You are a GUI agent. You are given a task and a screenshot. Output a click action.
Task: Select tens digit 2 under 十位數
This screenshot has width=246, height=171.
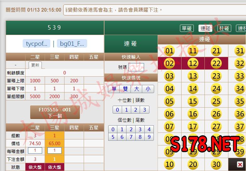(136, 110)
